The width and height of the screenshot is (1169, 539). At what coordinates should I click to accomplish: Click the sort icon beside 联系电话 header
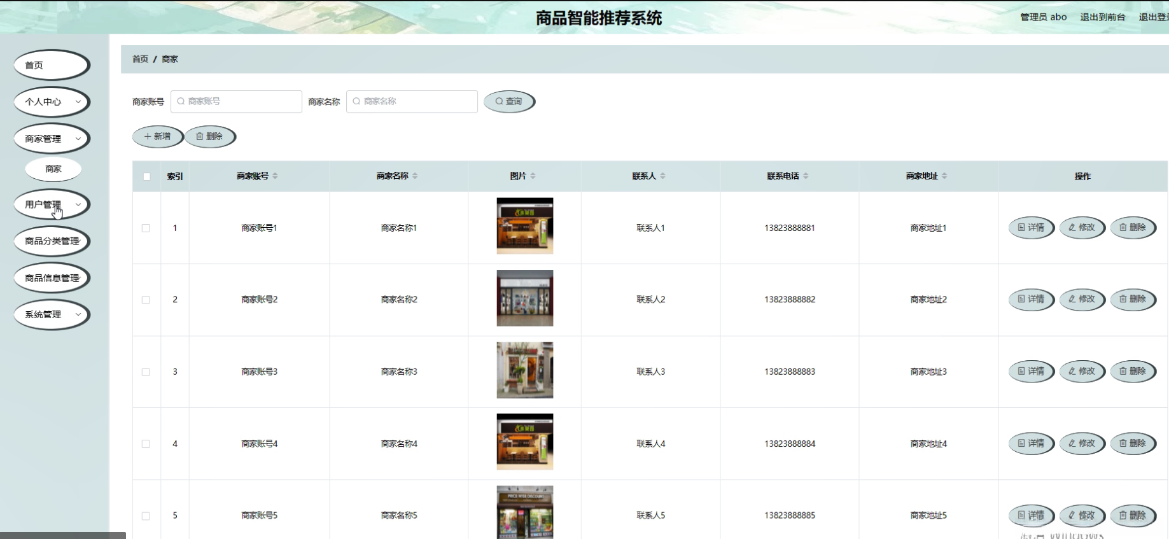[x=806, y=176]
